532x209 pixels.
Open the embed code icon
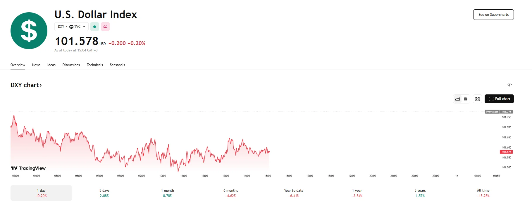[x=509, y=85]
